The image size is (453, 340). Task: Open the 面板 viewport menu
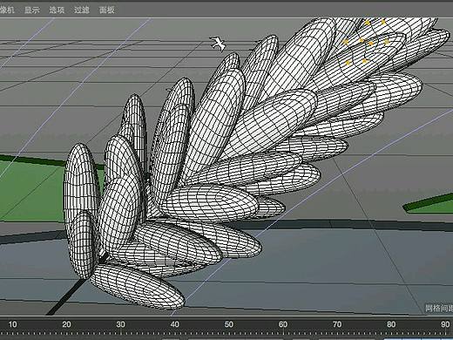[x=107, y=10]
